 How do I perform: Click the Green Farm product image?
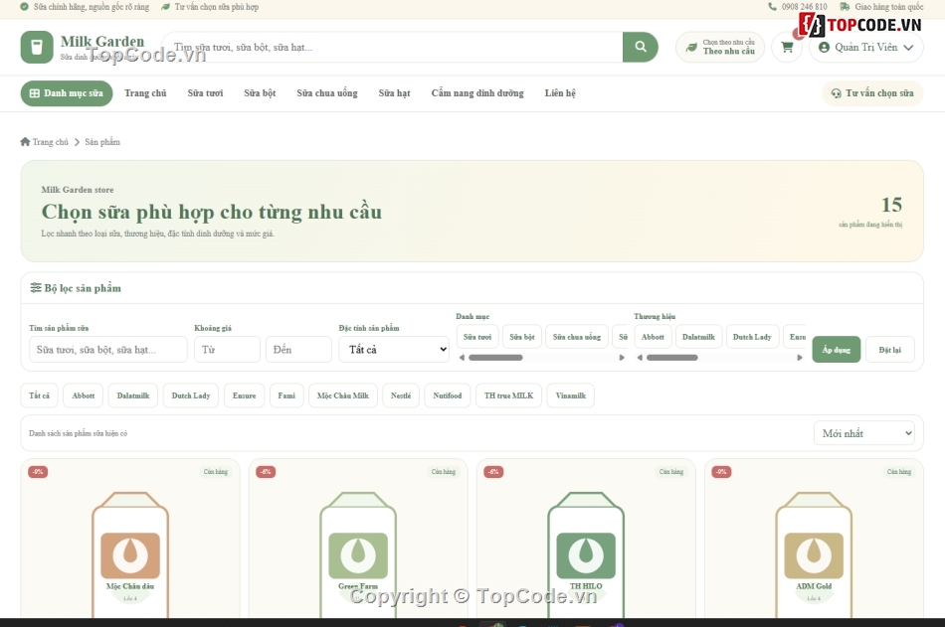[358, 555]
